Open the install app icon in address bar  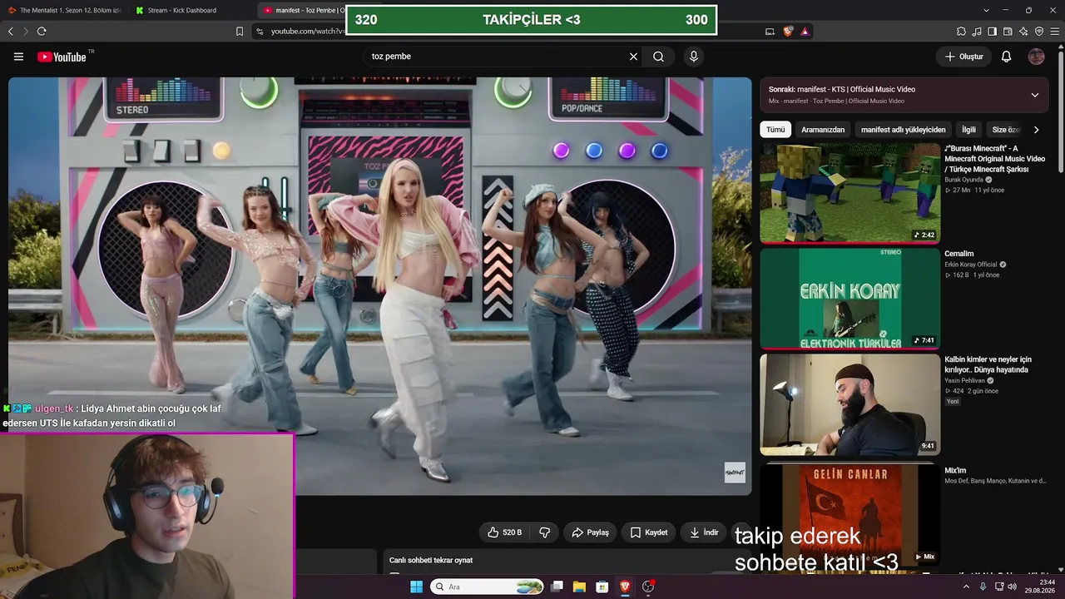tap(770, 32)
